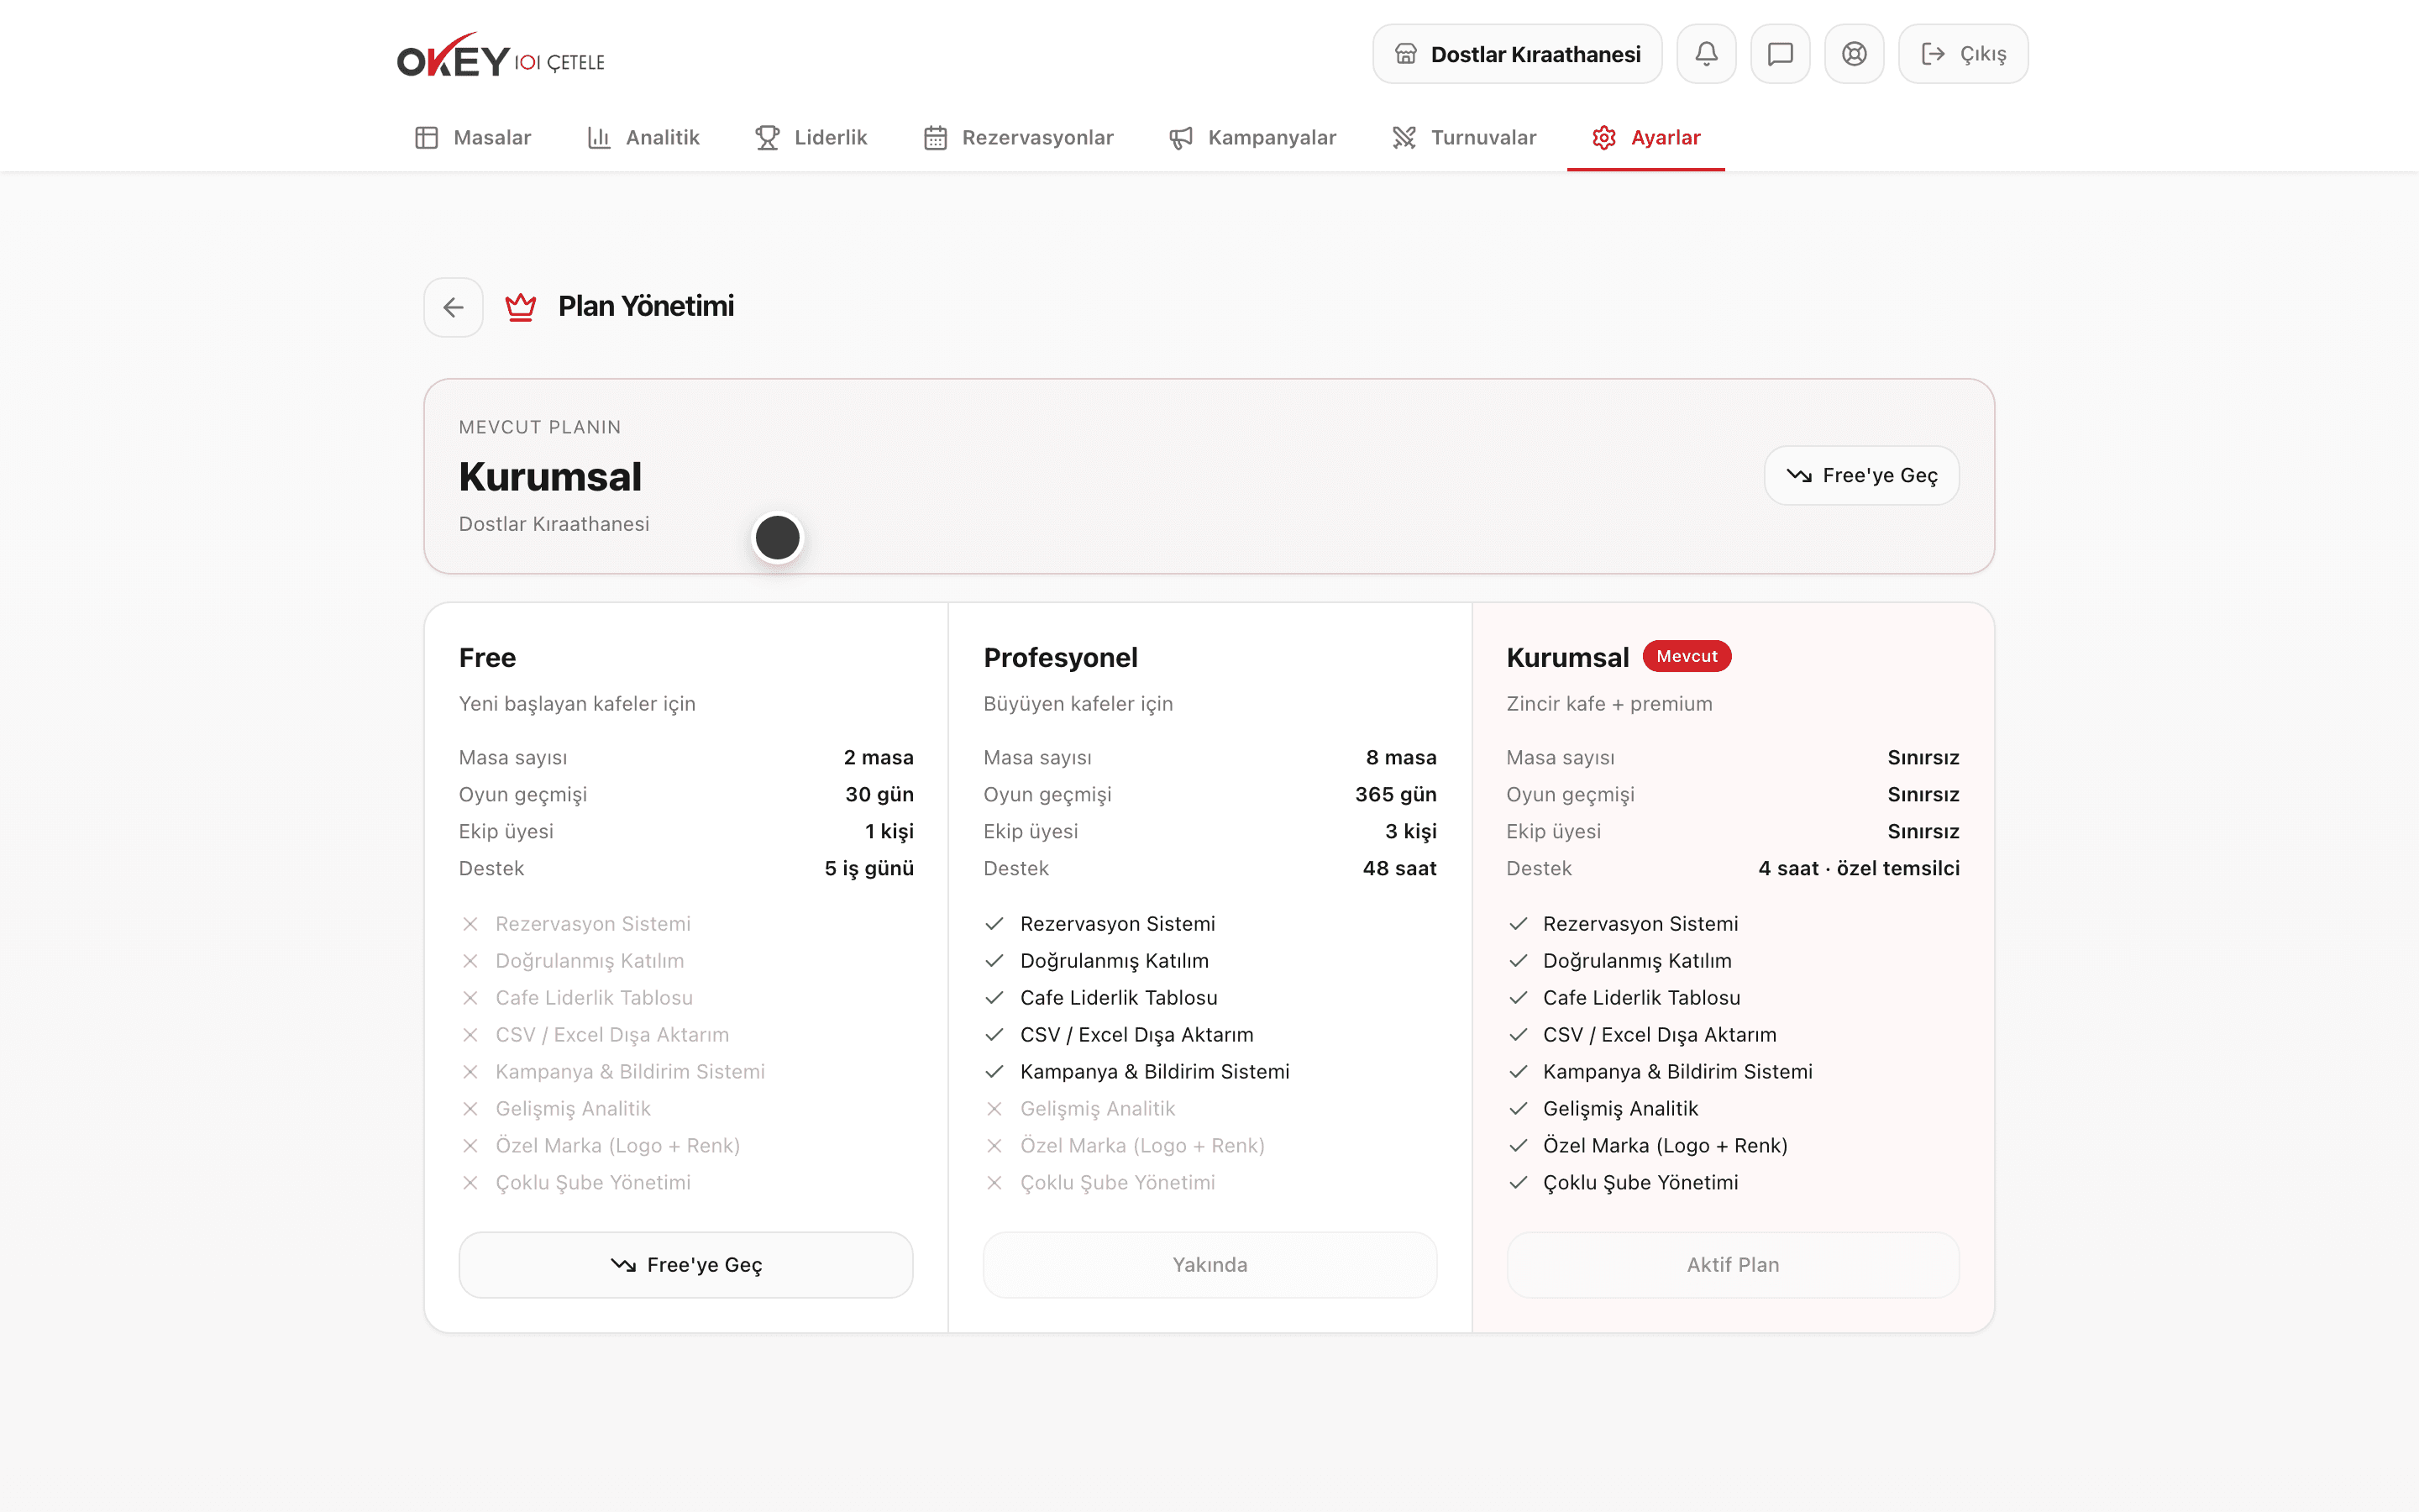2419x1512 pixels.
Task: Click the bar chart icon on Analitik
Action: click(599, 138)
